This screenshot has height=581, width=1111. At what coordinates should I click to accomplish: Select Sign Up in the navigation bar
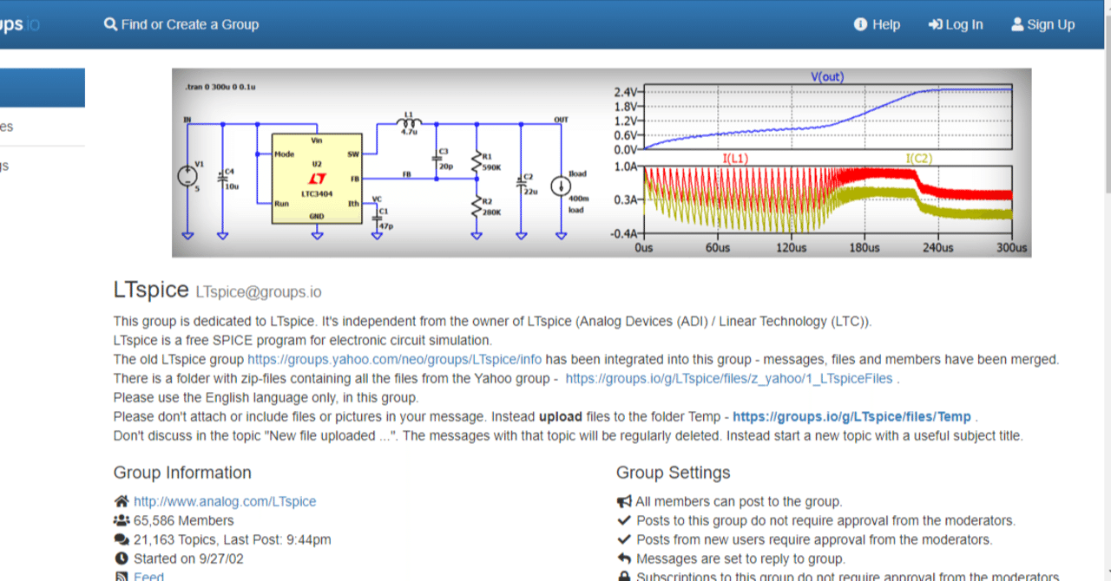click(x=1043, y=24)
